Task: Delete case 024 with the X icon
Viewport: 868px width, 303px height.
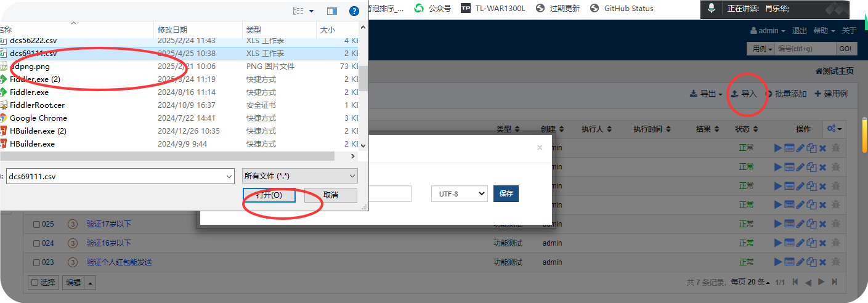Action: [822, 243]
